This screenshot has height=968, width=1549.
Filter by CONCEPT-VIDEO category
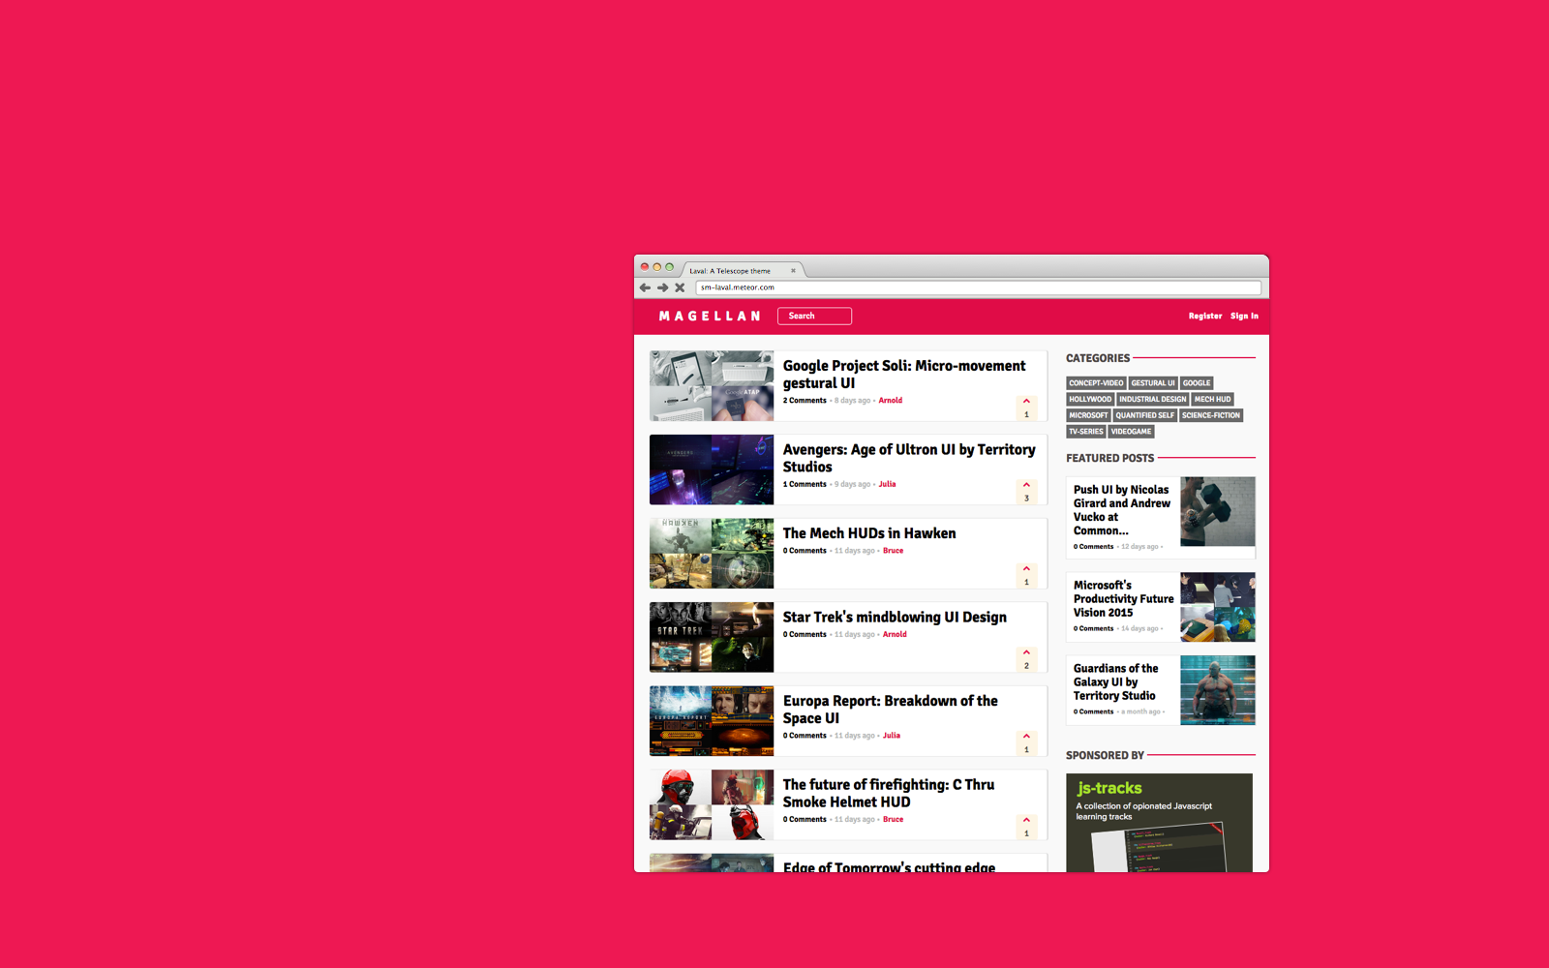point(1096,383)
